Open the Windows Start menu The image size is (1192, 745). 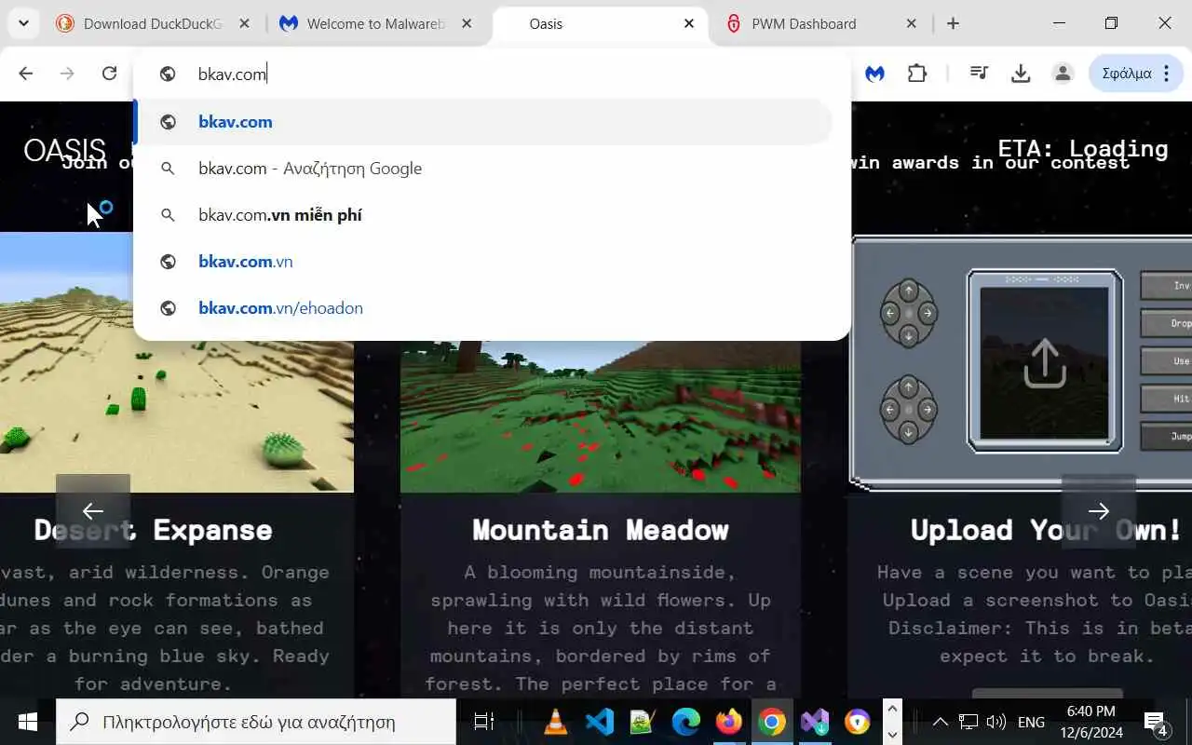tap(27, 722)
